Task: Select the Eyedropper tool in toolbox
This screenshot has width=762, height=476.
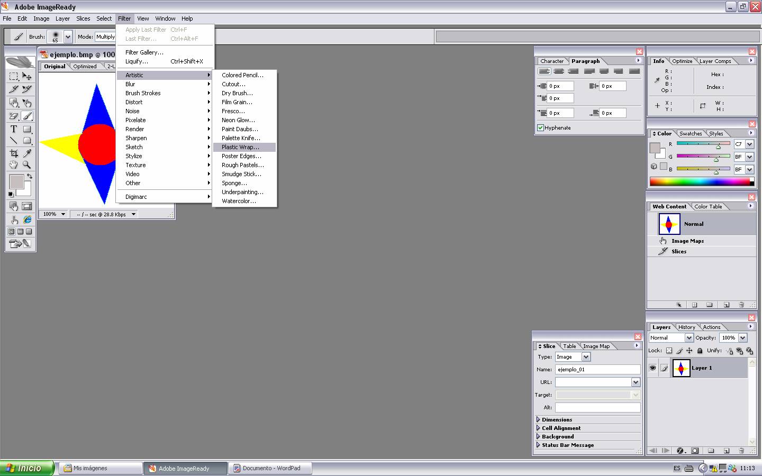Action: [x=27, y=153]
